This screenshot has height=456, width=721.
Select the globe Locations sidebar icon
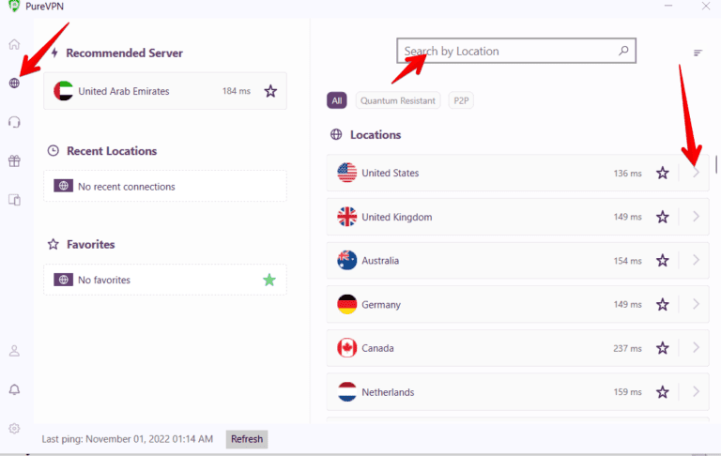14,83
